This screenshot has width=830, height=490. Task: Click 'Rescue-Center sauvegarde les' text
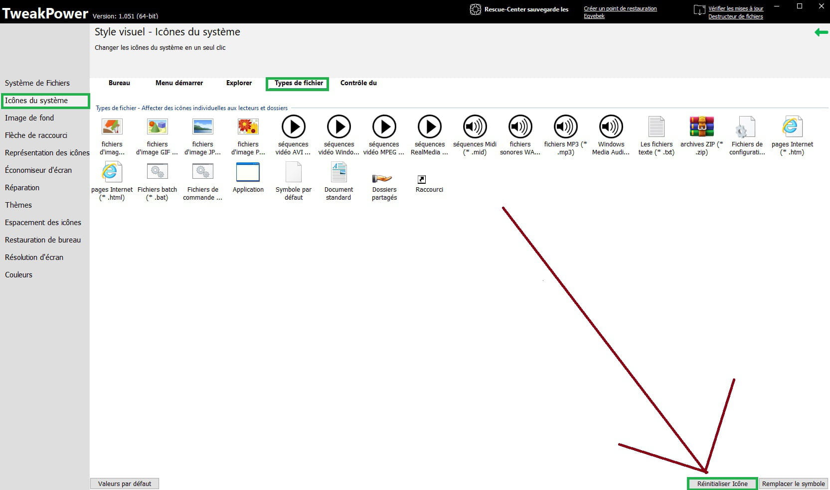coord(526,9)
